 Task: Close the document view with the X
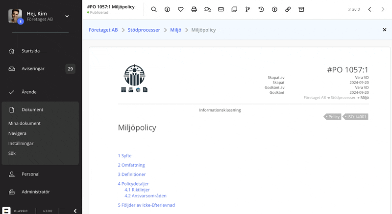coord(385,30)
